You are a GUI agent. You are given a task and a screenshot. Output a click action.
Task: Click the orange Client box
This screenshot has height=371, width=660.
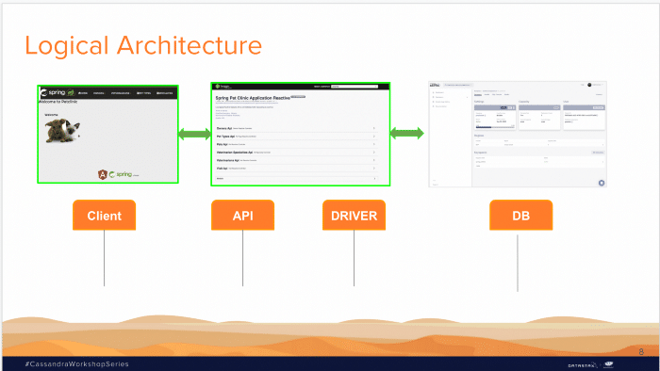tap(104, 215)
